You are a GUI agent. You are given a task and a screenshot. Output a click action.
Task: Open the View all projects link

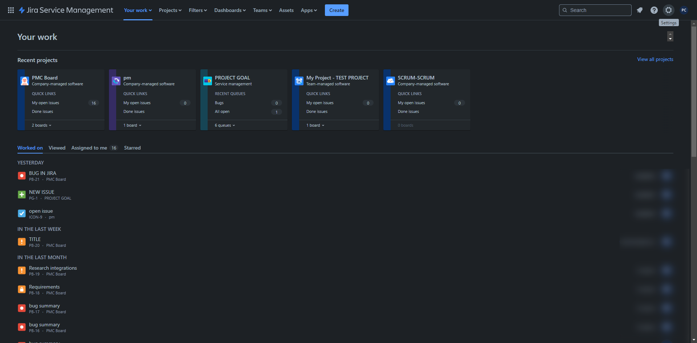point(655,59)
